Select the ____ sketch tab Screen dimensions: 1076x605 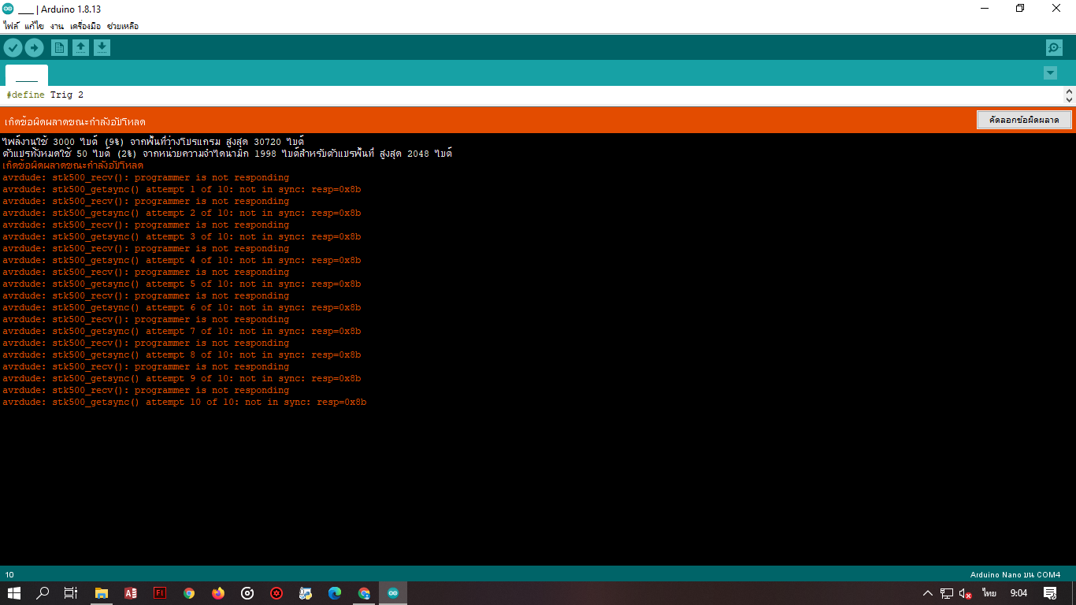tap(27, 76)
